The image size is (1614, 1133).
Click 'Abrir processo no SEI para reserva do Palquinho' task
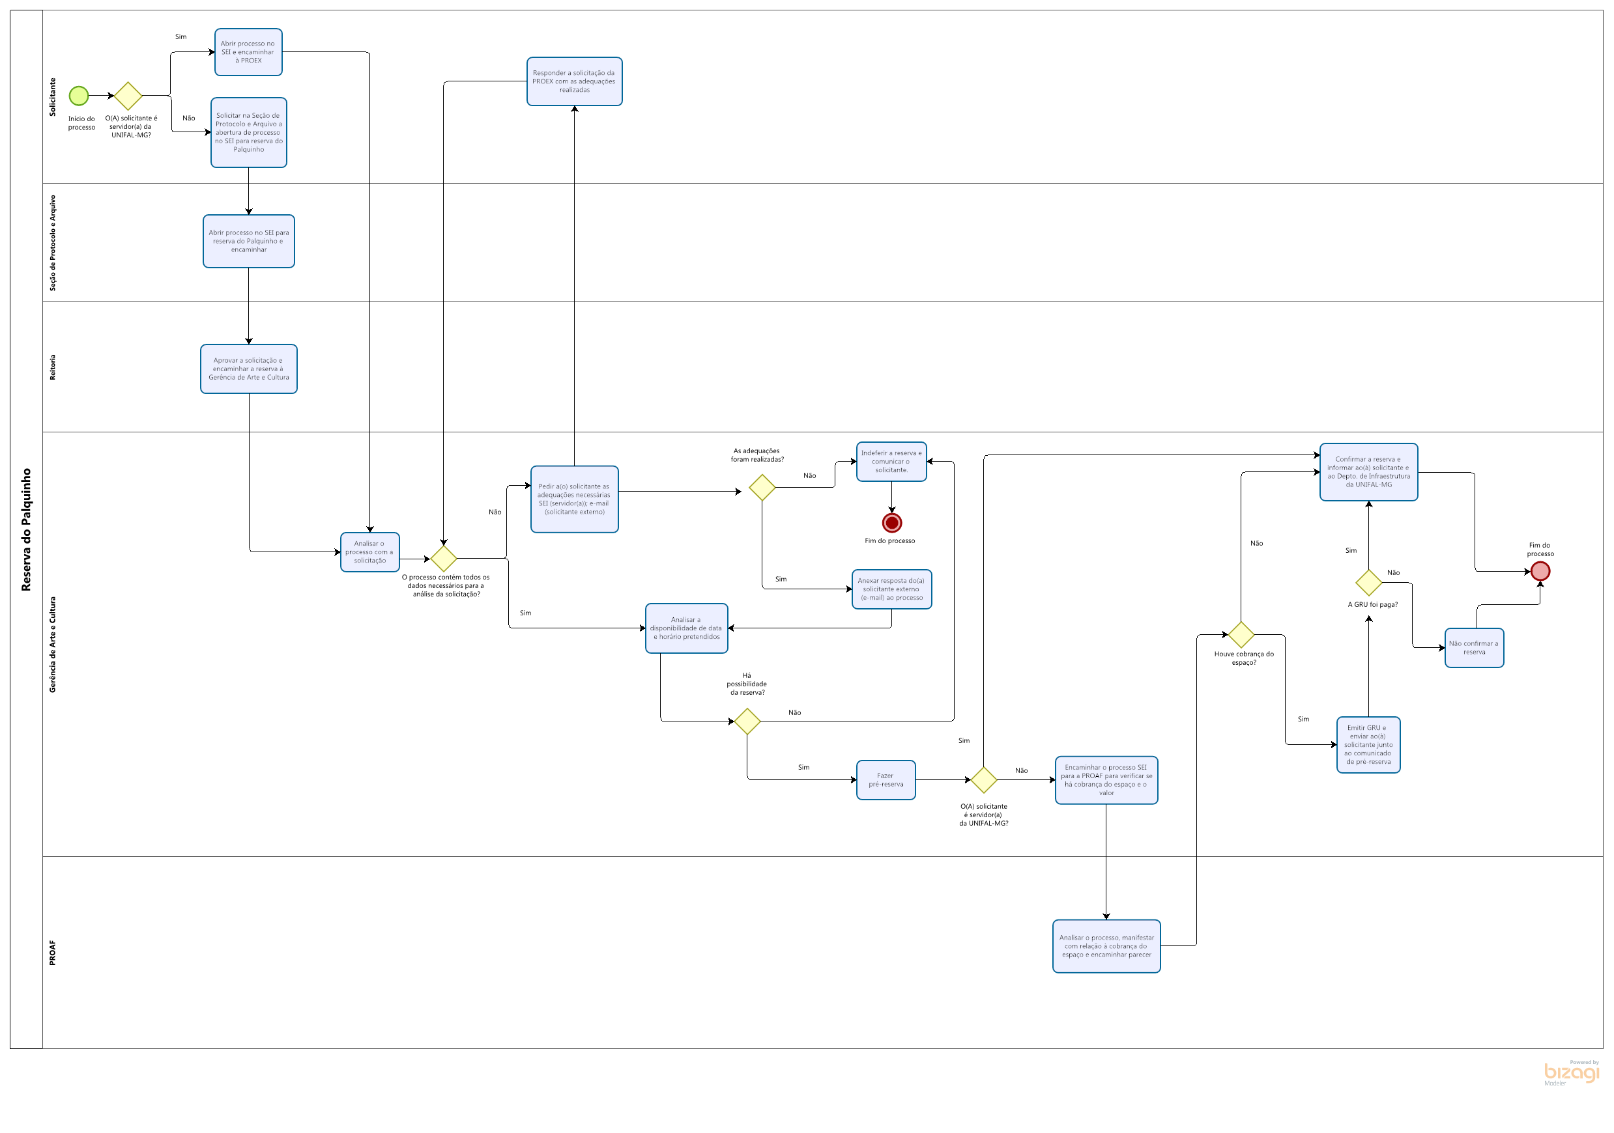(249, 241)
